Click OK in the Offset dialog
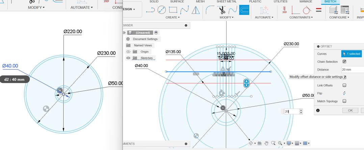The width and height of the screenshot is (364, 150). (350, 111)
